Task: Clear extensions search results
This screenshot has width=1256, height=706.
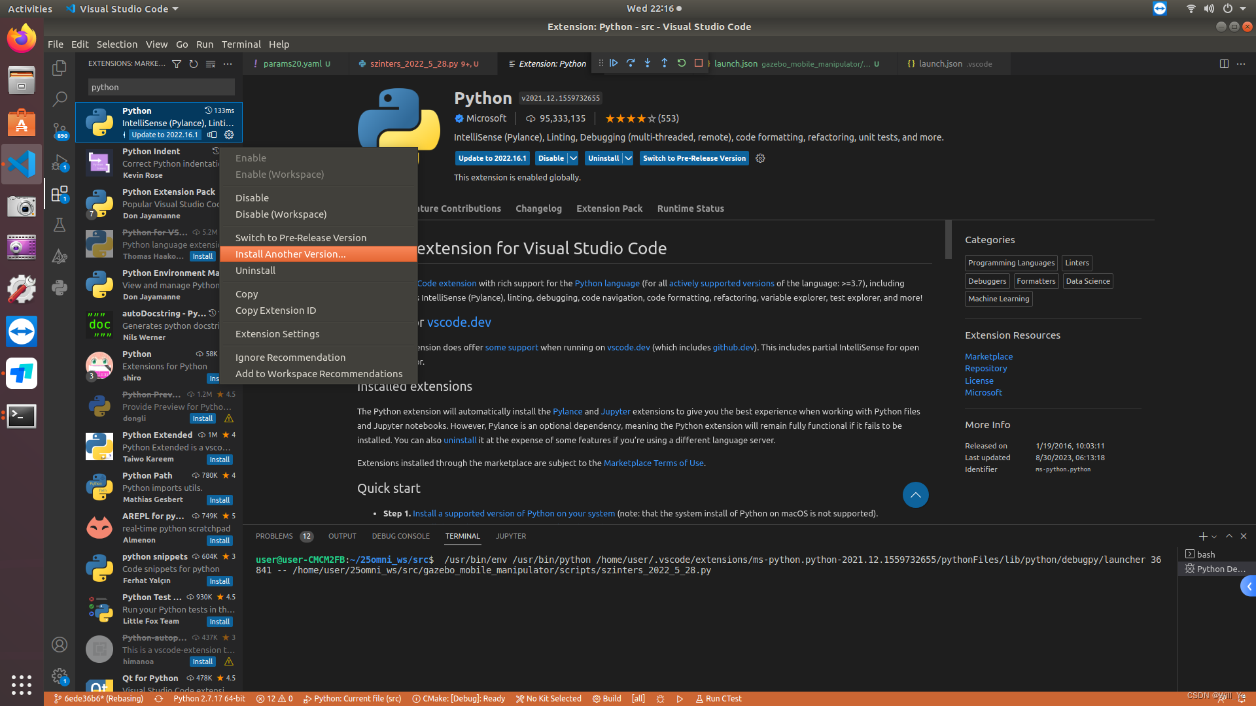Action: point(211,64)
